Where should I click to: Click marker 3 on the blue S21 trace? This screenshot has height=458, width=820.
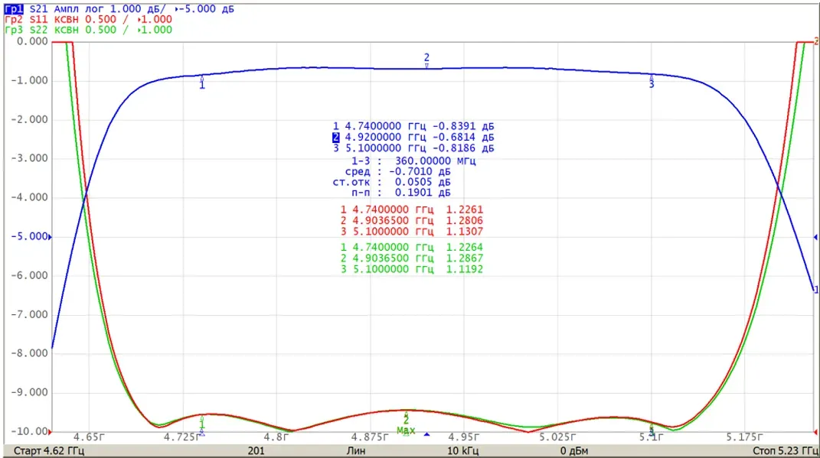[x=651, y=82]
